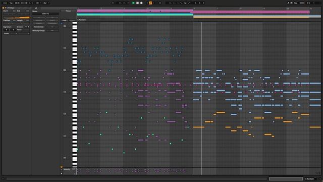The width and height of the screenshot is (323, 182).
Task: Click the note range field under Notes
Action: tap(45, 14)
